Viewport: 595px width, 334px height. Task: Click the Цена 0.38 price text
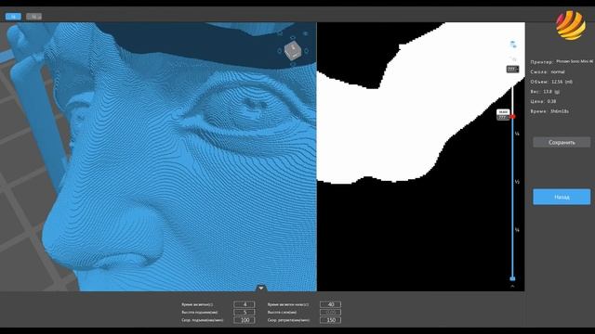(543, 101)
